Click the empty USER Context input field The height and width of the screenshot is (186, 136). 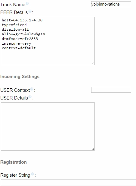tap(111, 90)
